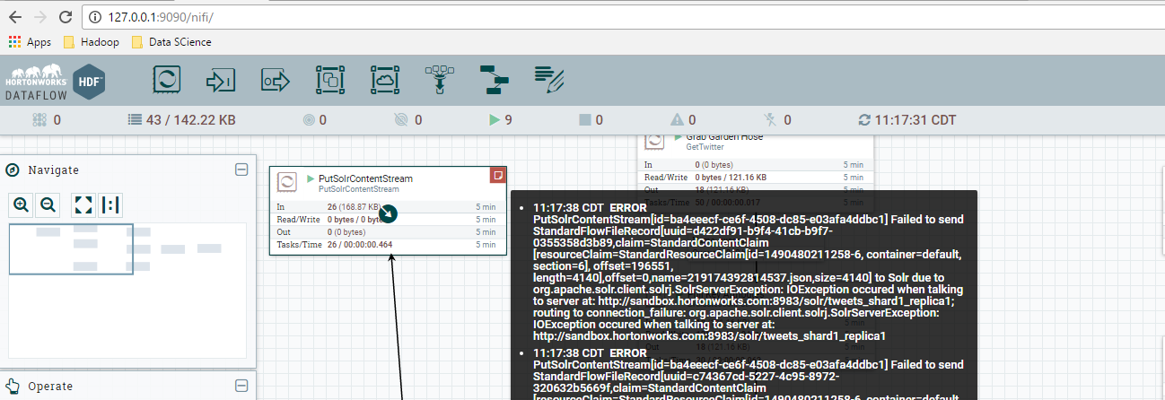Click the actual size view button

pyautogui.click(x=110, y=204)
